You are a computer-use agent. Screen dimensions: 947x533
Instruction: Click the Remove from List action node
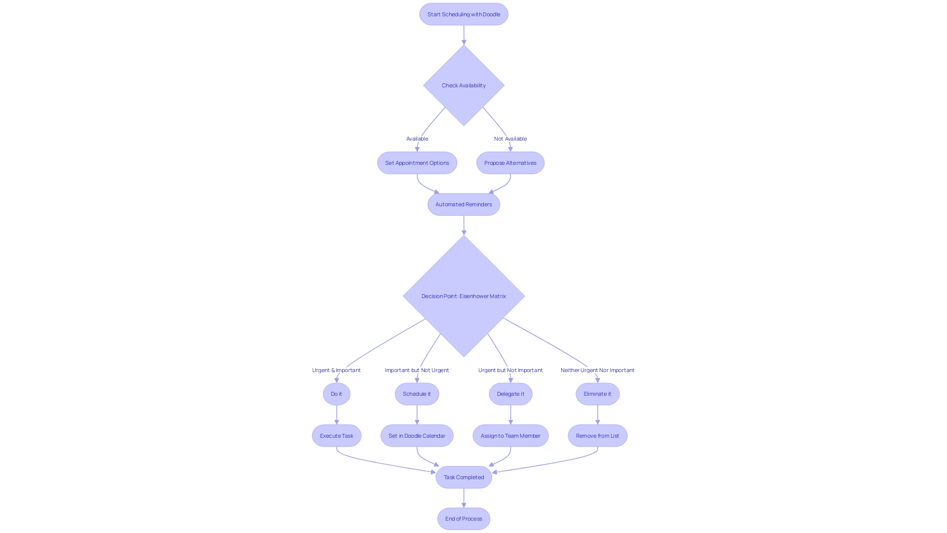click(x=597, y=435)
